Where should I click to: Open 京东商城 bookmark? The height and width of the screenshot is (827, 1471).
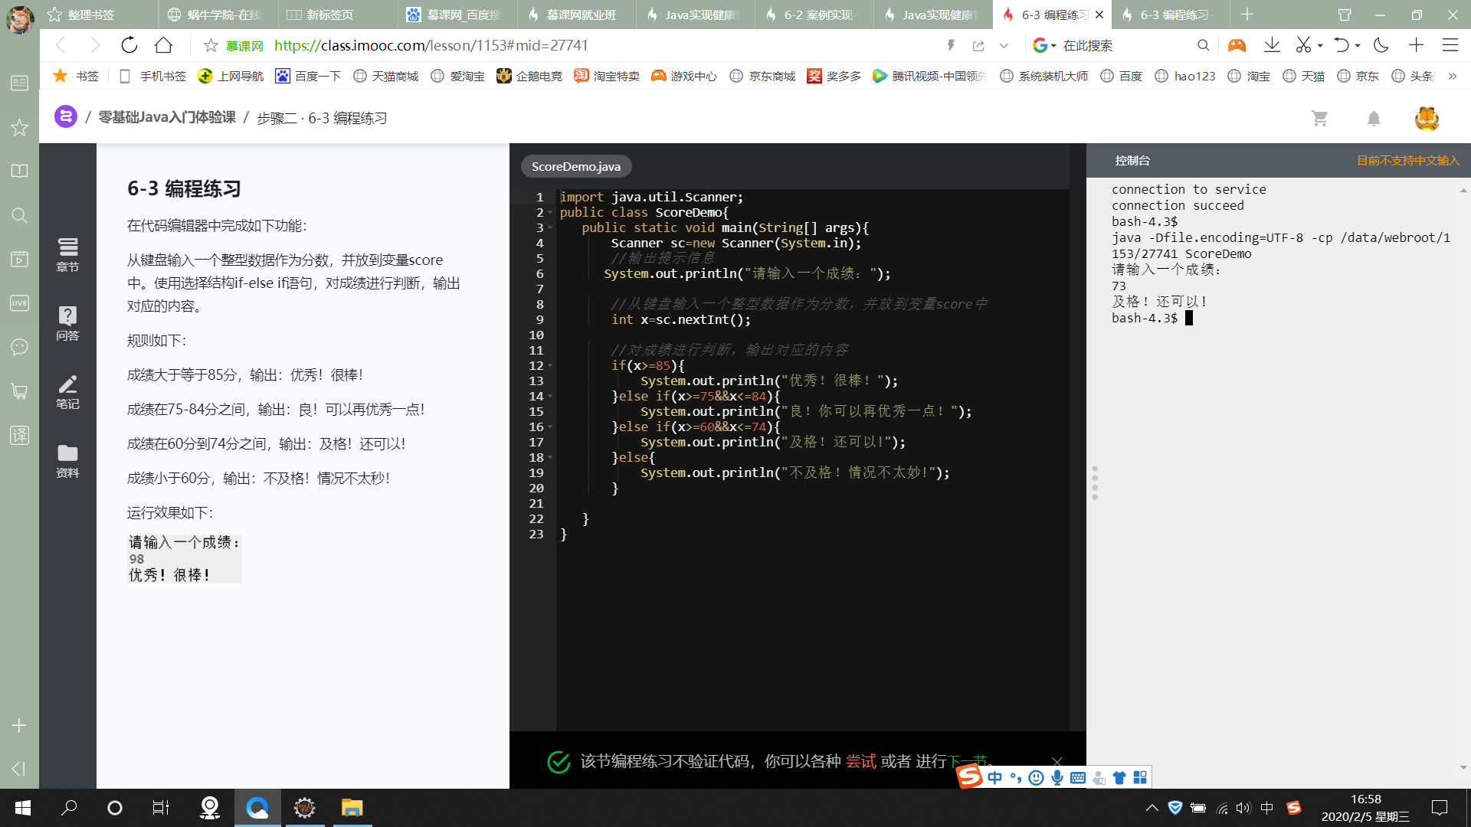pyautogui.click(x=763, y=76)
